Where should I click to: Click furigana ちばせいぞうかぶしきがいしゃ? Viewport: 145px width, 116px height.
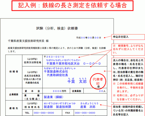[60, 68]
